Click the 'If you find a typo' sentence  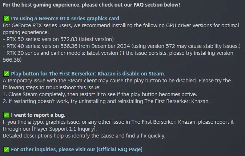pyautogui.click(x=118, y=125)
